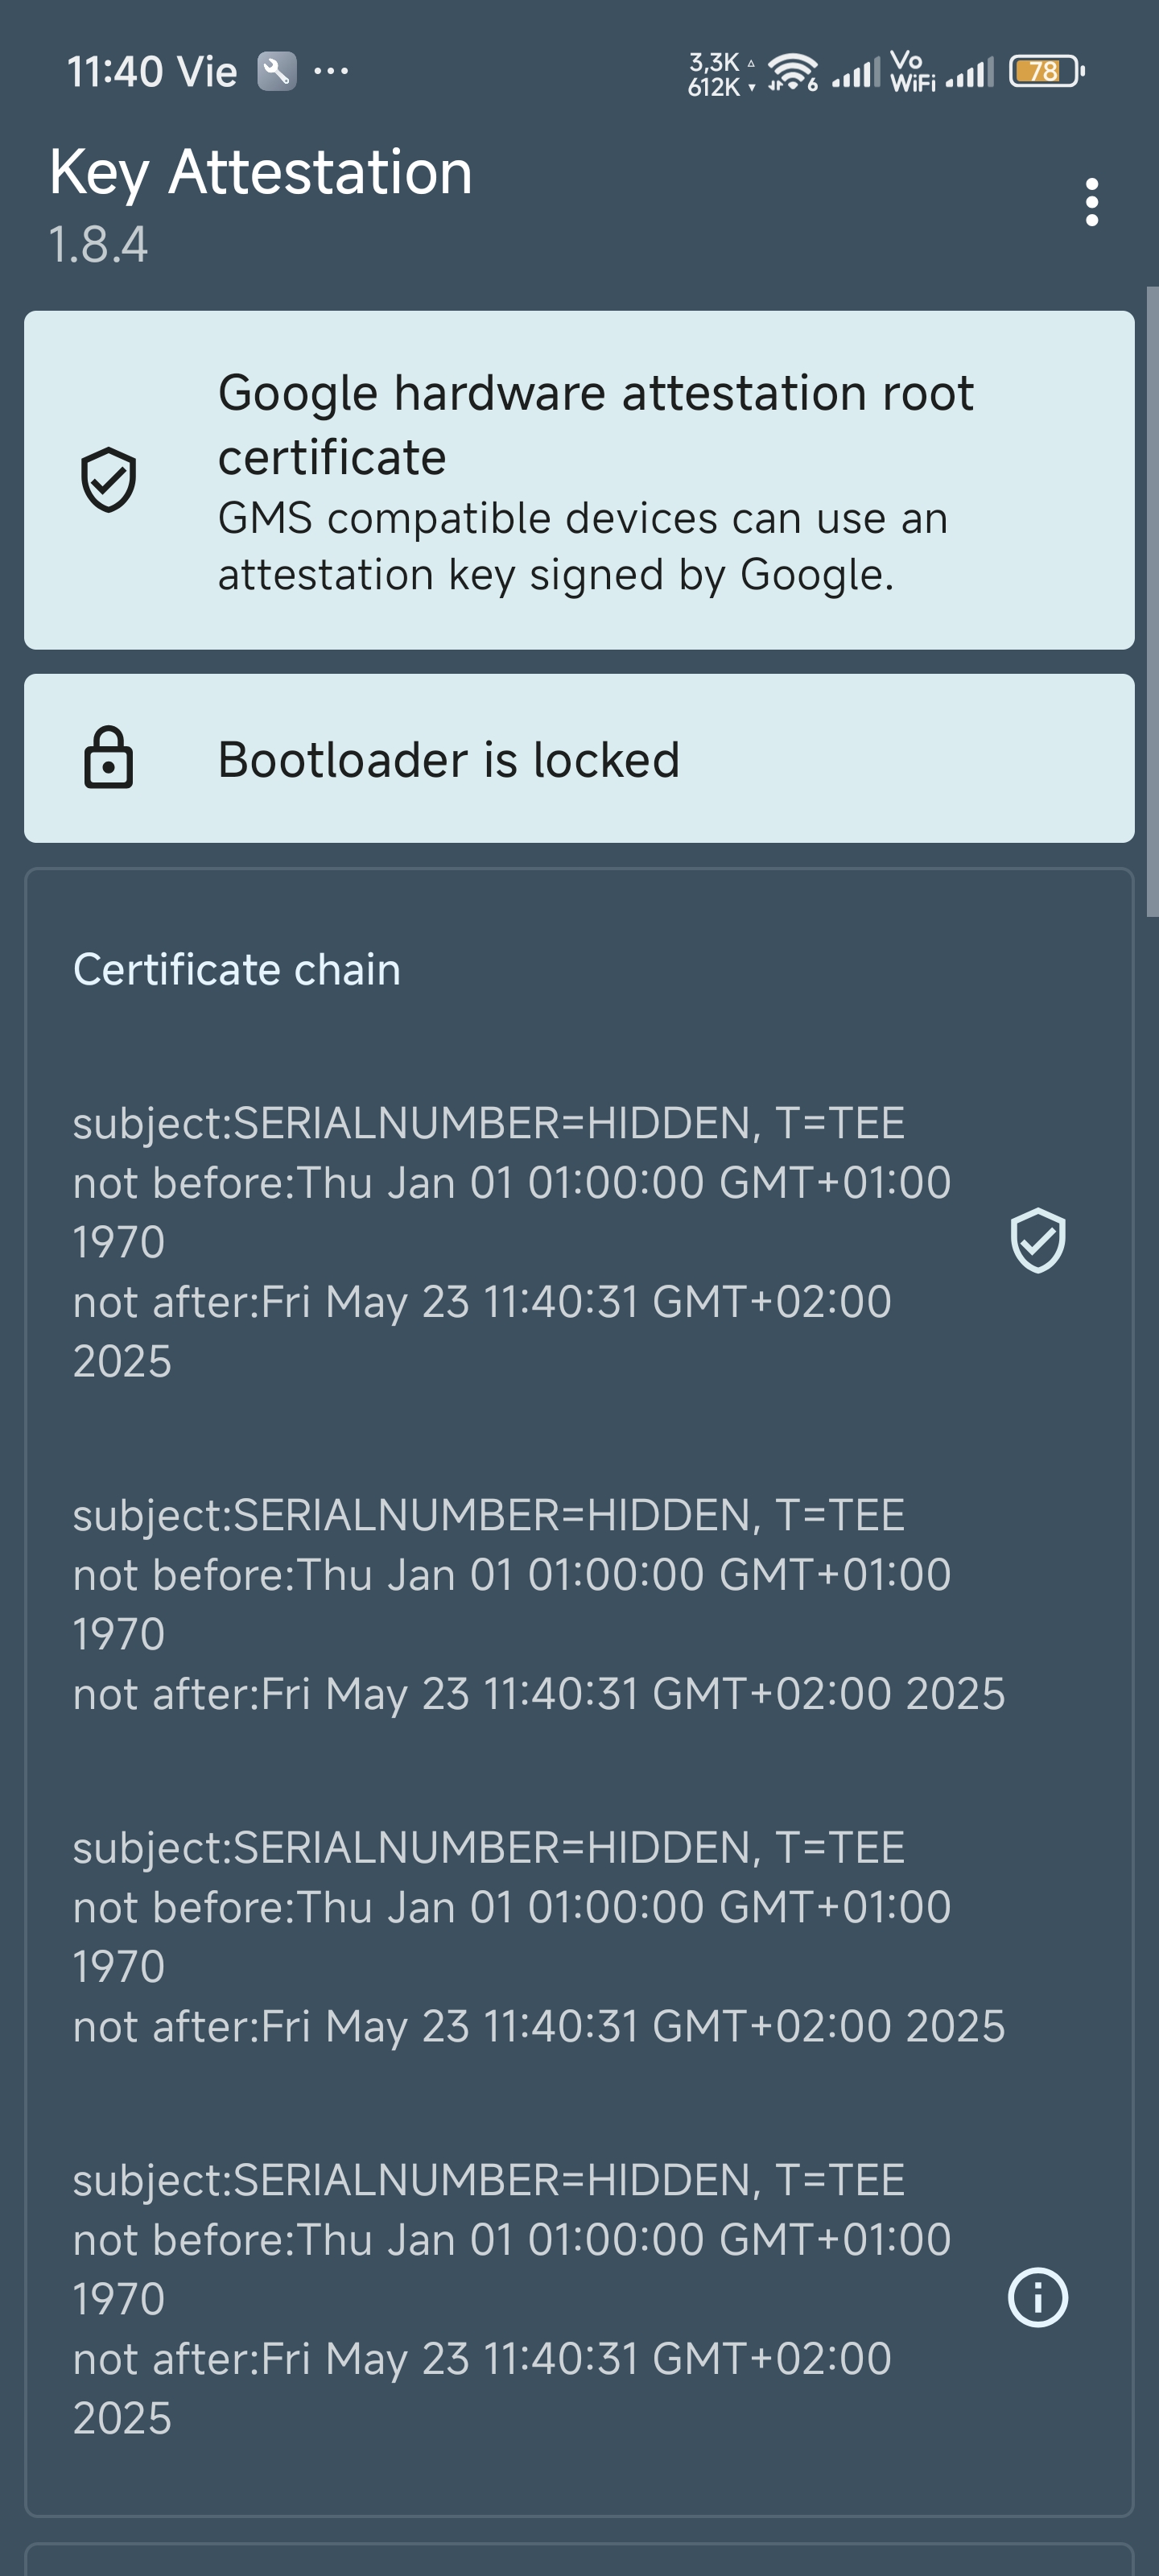Open the Bootloader is locked card
1159x2576 pixels.
pyautogui.click(x=579, y=758)
